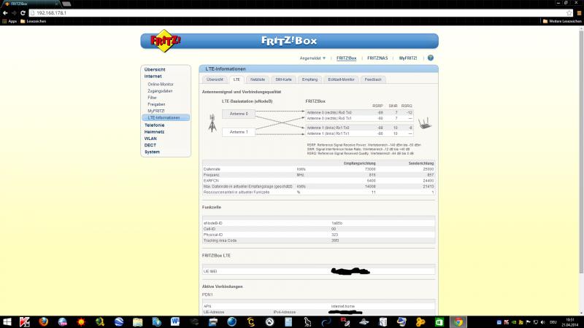
Task: Click the Antenne 1 box
Action: [239, 132]
